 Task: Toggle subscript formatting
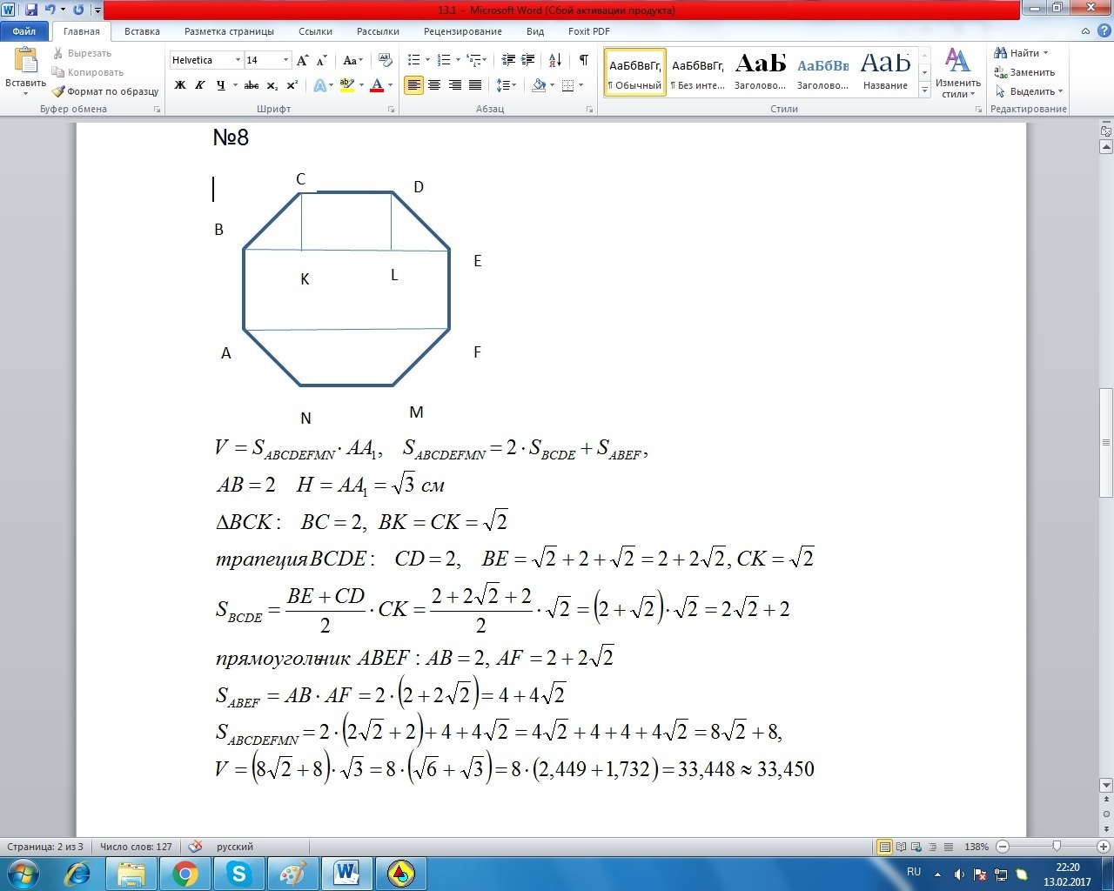tap(272, 85)
